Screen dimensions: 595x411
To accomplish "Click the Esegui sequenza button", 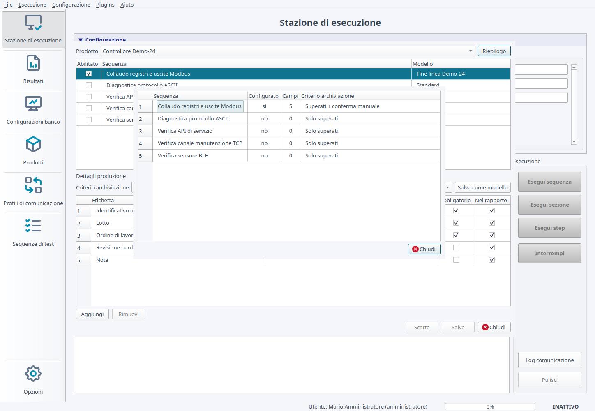I will point(550,182).
